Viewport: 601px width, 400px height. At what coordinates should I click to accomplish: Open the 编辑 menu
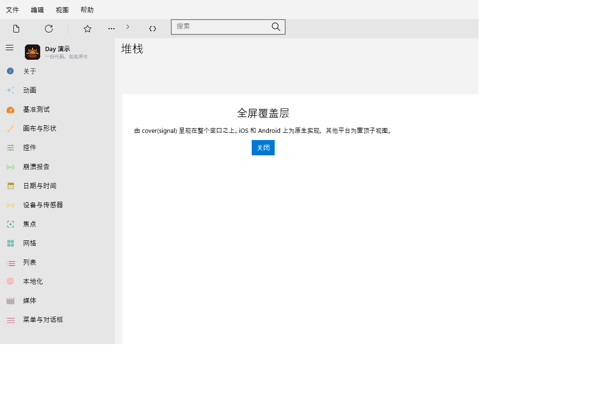coord(37,10)
